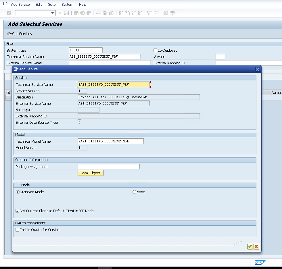Click the Technical Model Name field

pyautogui.click(x=110, y=142)
